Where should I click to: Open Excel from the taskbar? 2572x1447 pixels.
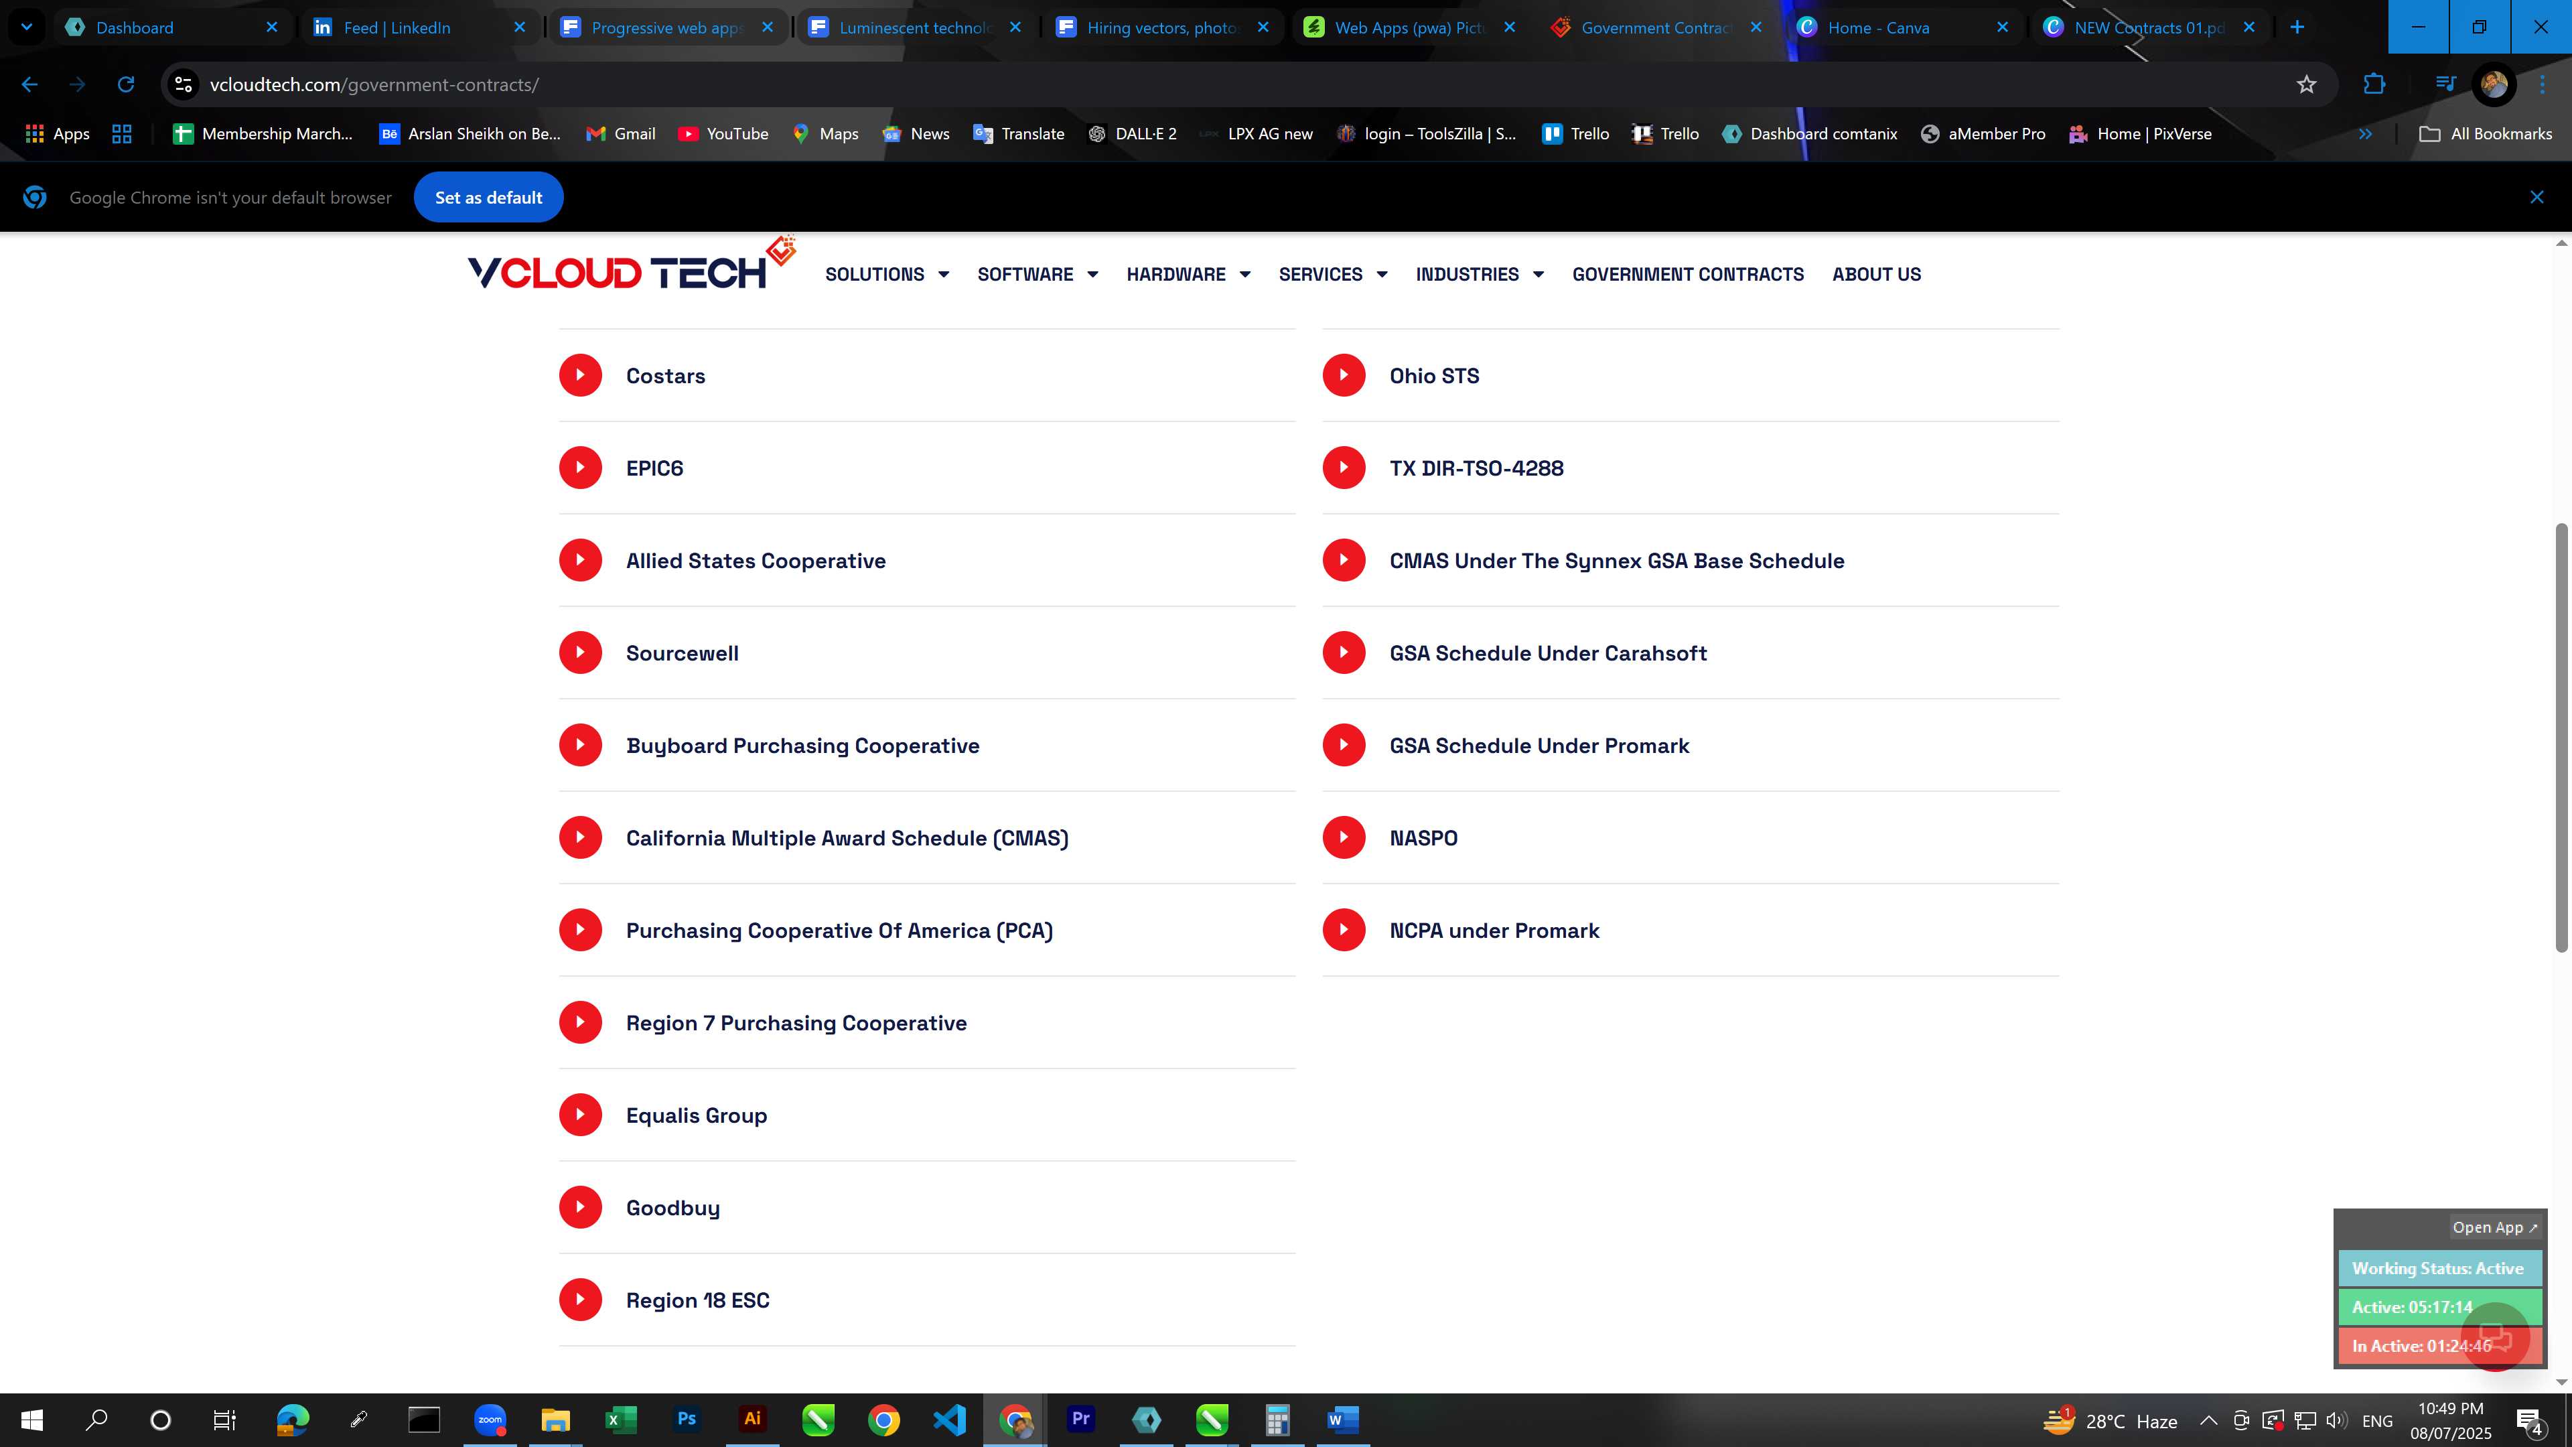621,1420
